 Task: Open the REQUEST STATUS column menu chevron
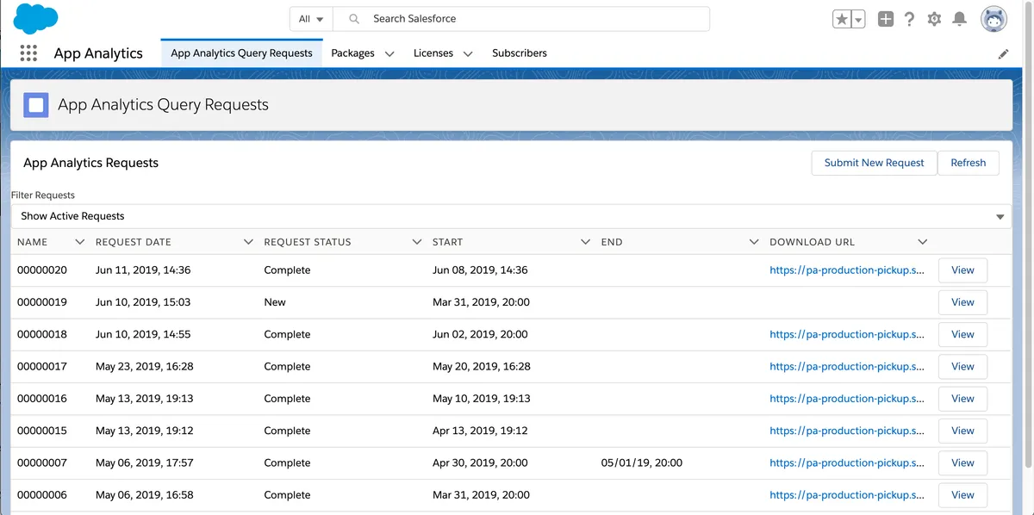pyautogui.click(x=417, y=242)
